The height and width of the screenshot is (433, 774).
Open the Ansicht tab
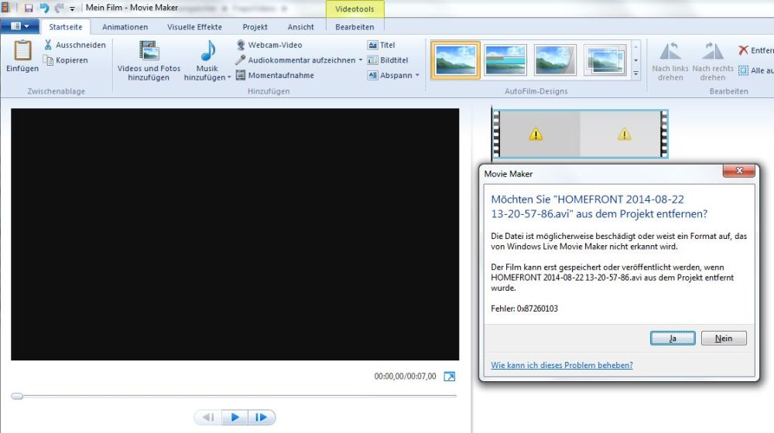pos(300,27)
